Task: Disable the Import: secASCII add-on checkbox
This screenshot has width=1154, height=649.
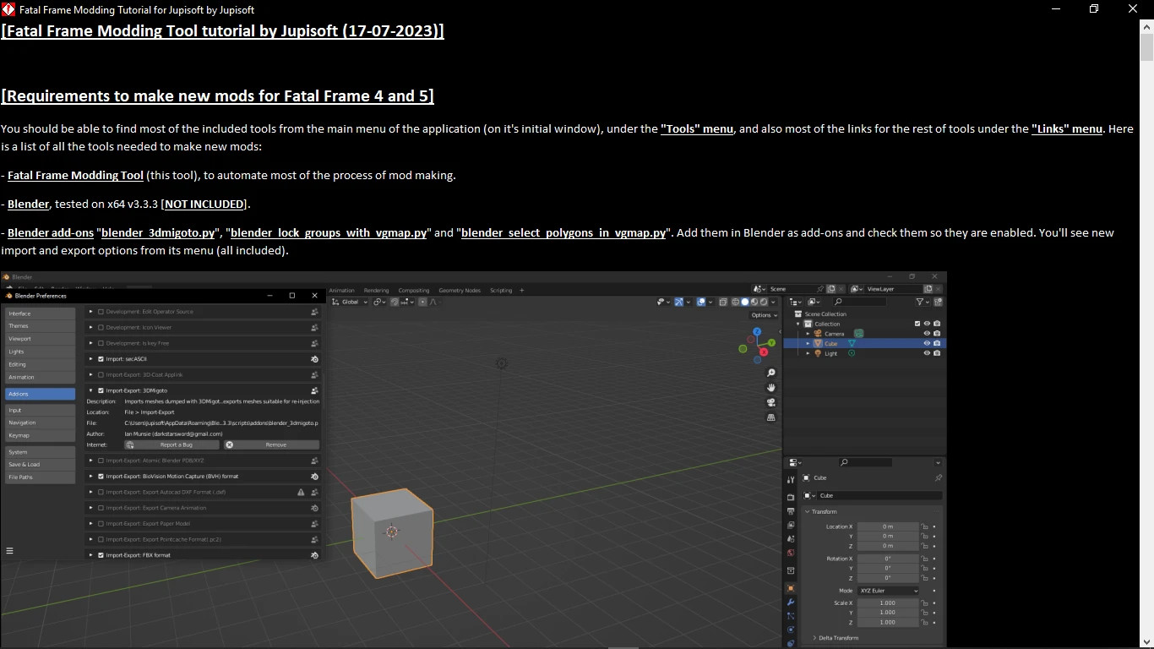Action: click(101, 358)
